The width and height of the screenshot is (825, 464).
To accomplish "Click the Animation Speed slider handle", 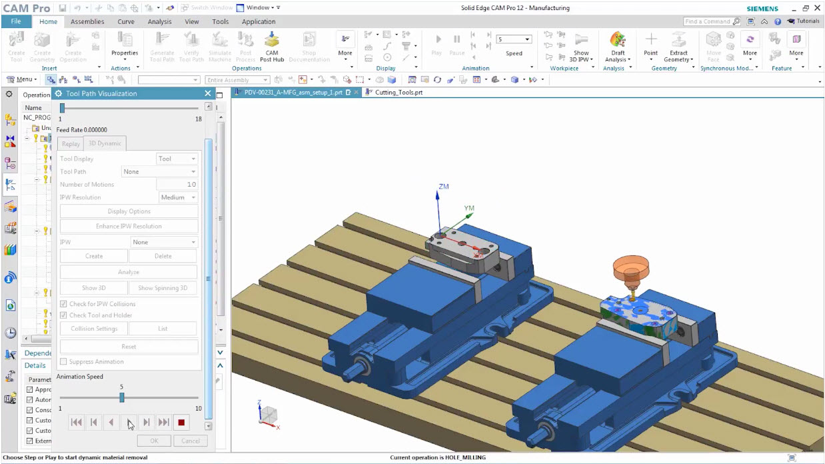I will pos(122,397).
